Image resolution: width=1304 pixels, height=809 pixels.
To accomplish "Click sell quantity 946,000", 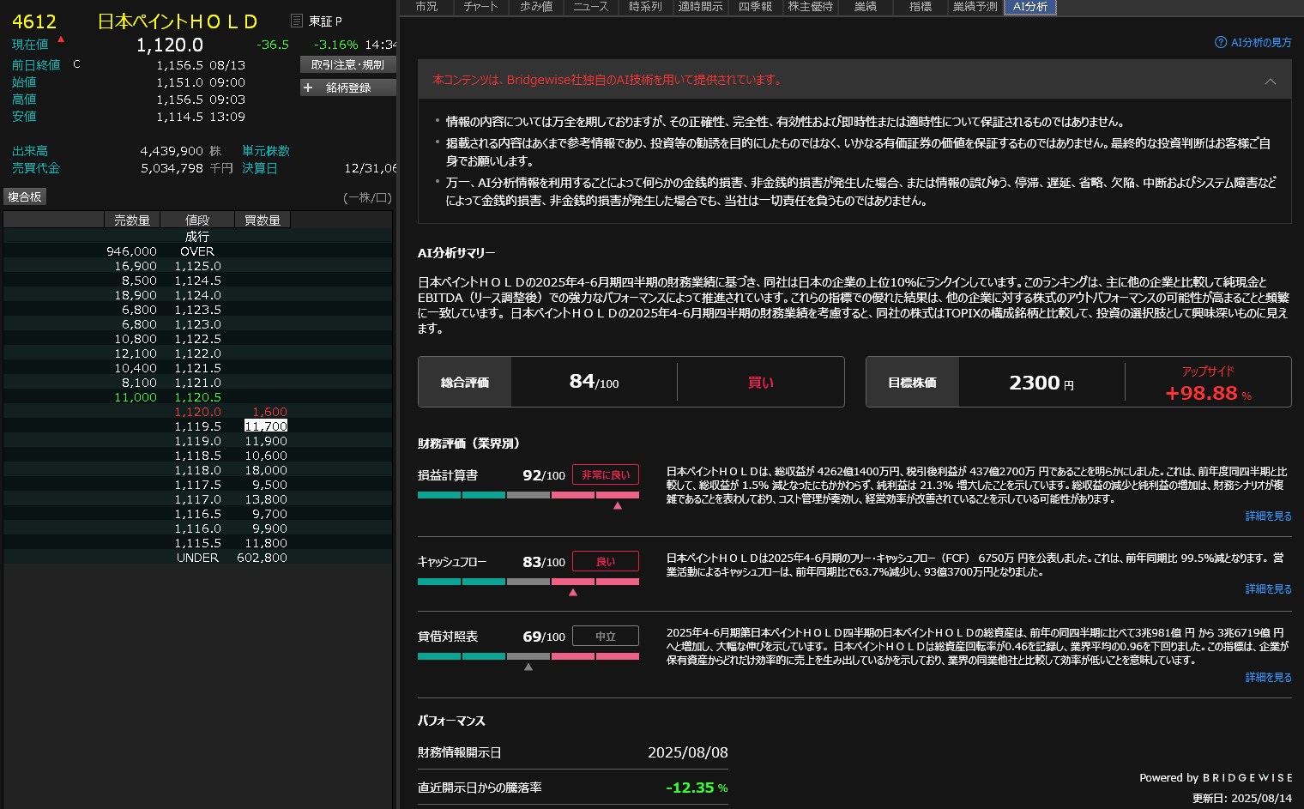I will [131, 251].
